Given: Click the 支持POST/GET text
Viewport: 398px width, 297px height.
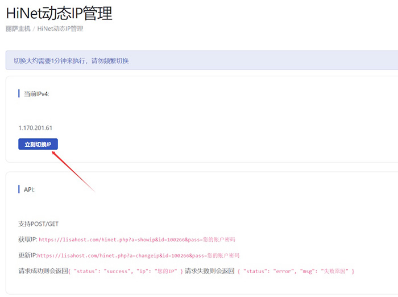Looking at the screenshot, I should point(38,224).
